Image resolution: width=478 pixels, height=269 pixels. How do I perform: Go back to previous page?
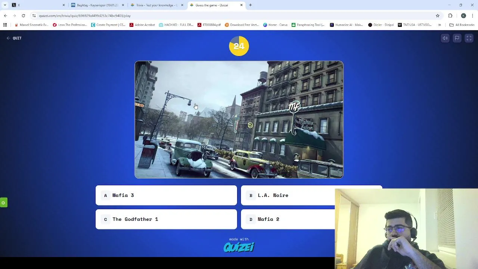[x=5, y=16]
